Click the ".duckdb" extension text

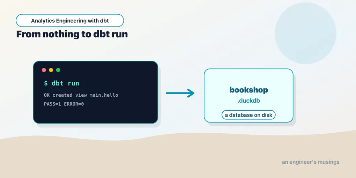pyautogui.click(x=249, y=101)
